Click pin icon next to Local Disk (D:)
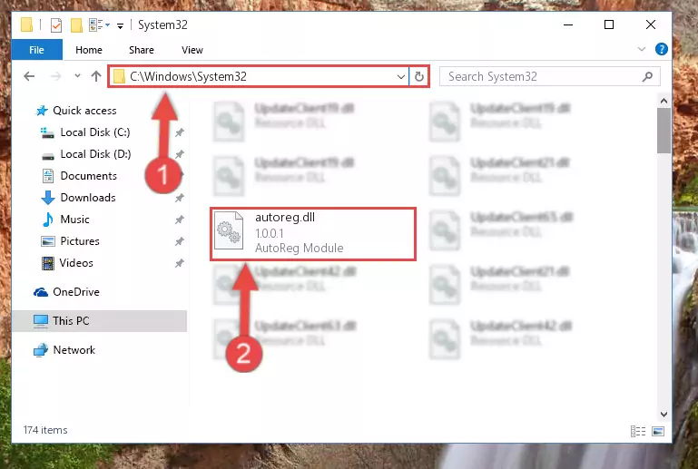 tap(179, 154)
